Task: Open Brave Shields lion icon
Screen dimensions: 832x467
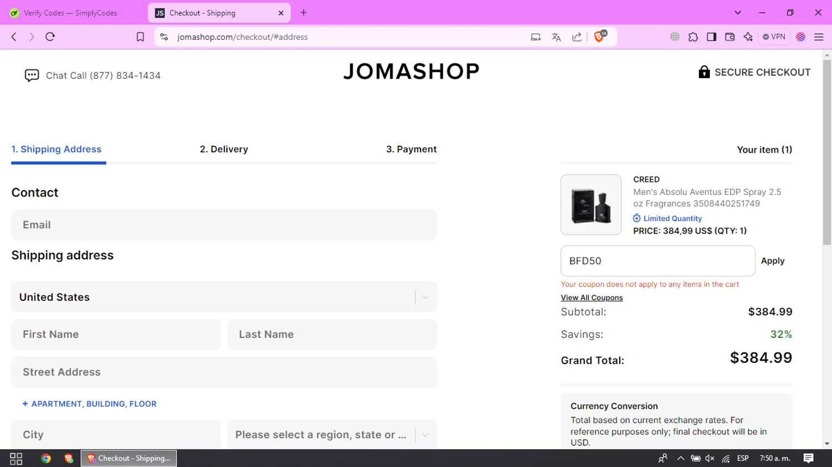Action: [599, 37]
